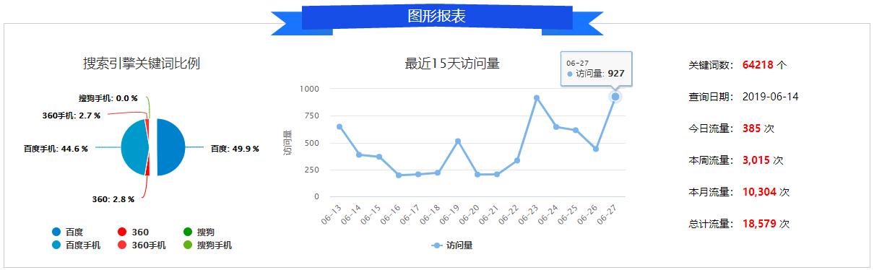Click the vertical 访问量 y-axis title
This screenshot has height=270, width=874.
[x=287, y=143]
